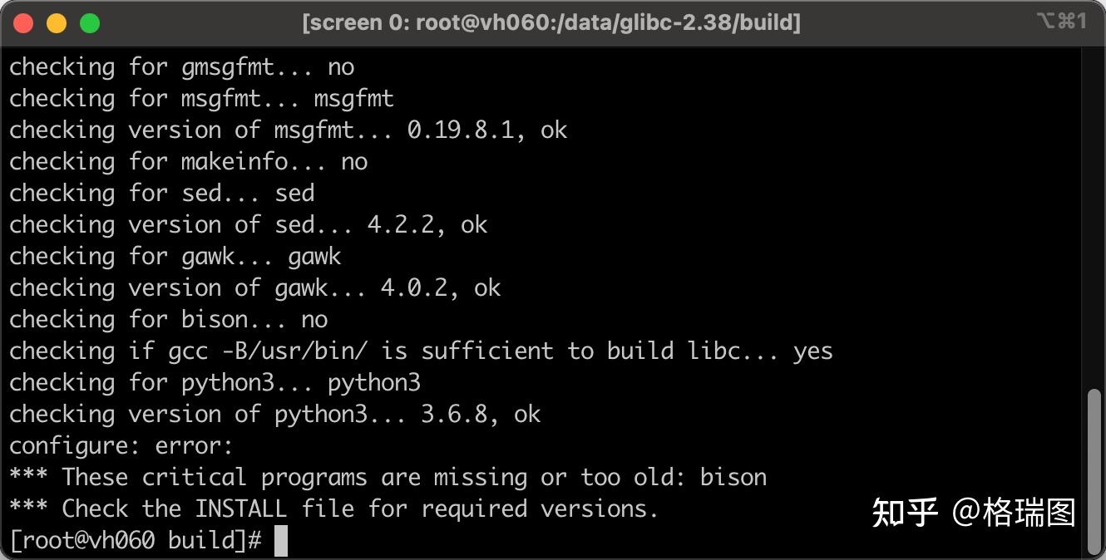Click the ⌥⌘1 window shortcut indicator

pyautogui.click(x=1061, y=22)
